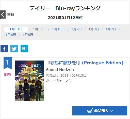Open the Sound Horizon cover thumbnail
This screenshot has width=130, height=119.
[x=29, y=81]
